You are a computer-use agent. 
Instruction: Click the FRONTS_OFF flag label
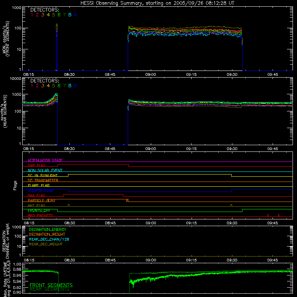(x=39, y=210)
